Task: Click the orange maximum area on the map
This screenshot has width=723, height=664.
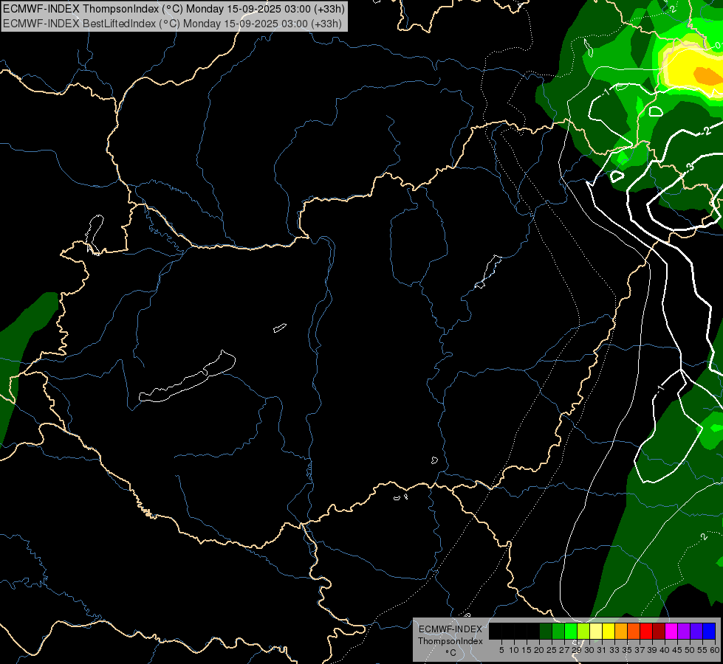Action: [x=707, y=75]
